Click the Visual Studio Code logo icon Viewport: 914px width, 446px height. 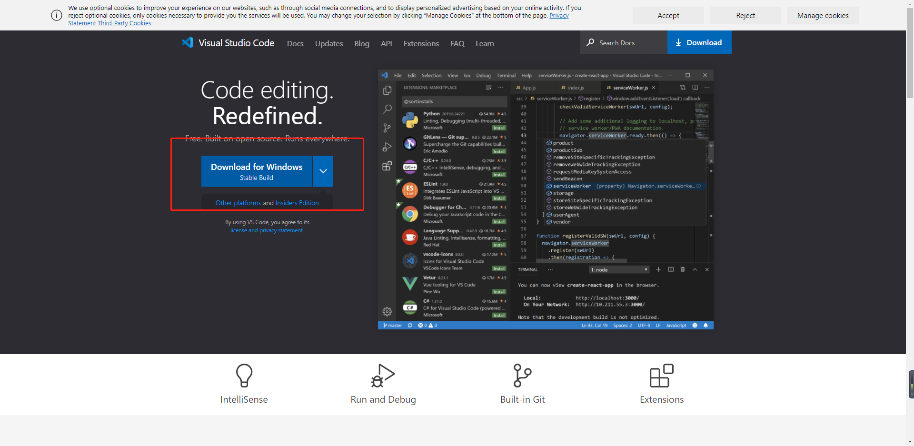(188, 42)
